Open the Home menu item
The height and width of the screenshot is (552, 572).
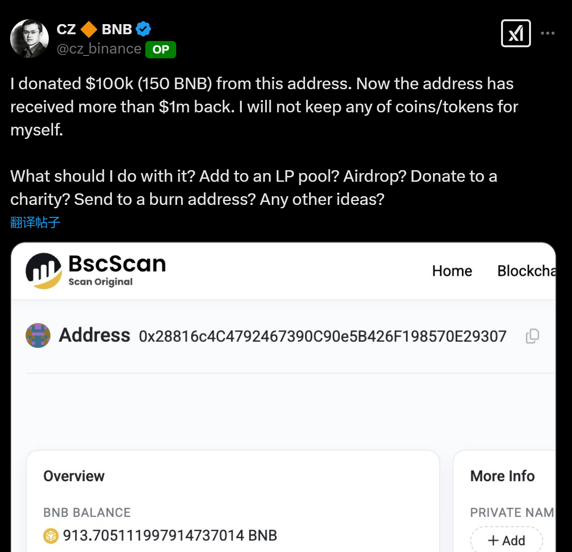click(x=452, y=271)
